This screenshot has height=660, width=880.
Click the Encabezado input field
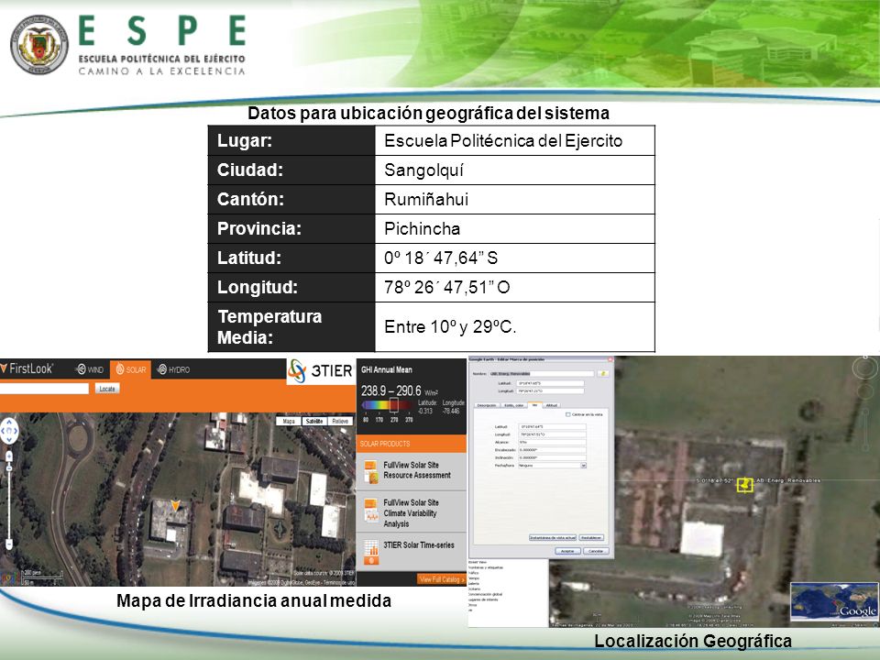[x=552, y=450]
